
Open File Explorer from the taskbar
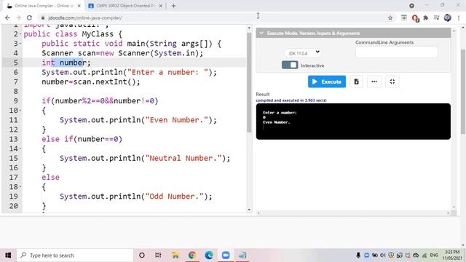175,255
